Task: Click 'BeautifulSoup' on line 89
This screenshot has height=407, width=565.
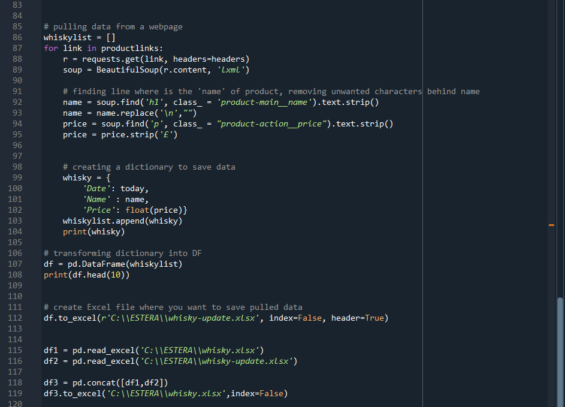Action: point(128,70)
